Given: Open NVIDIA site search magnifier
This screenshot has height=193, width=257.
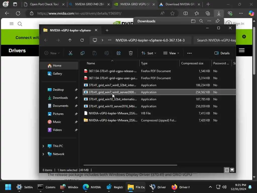Looking at the screenshot, I should pos(20,24).
